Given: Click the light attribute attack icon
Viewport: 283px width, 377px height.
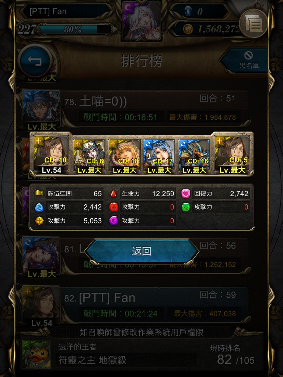Looking at the screenshot, I should click(39, 221).
